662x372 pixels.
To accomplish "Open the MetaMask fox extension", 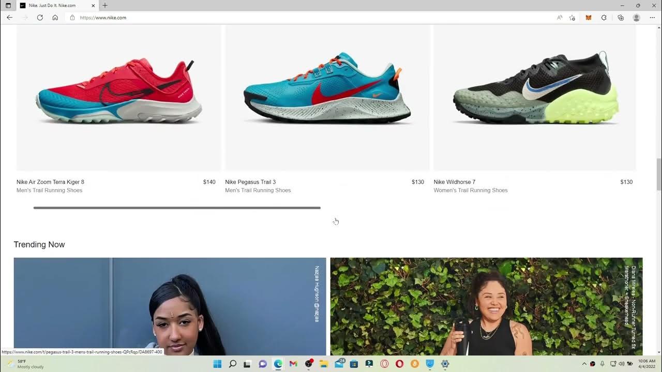I will click(588, 18).
